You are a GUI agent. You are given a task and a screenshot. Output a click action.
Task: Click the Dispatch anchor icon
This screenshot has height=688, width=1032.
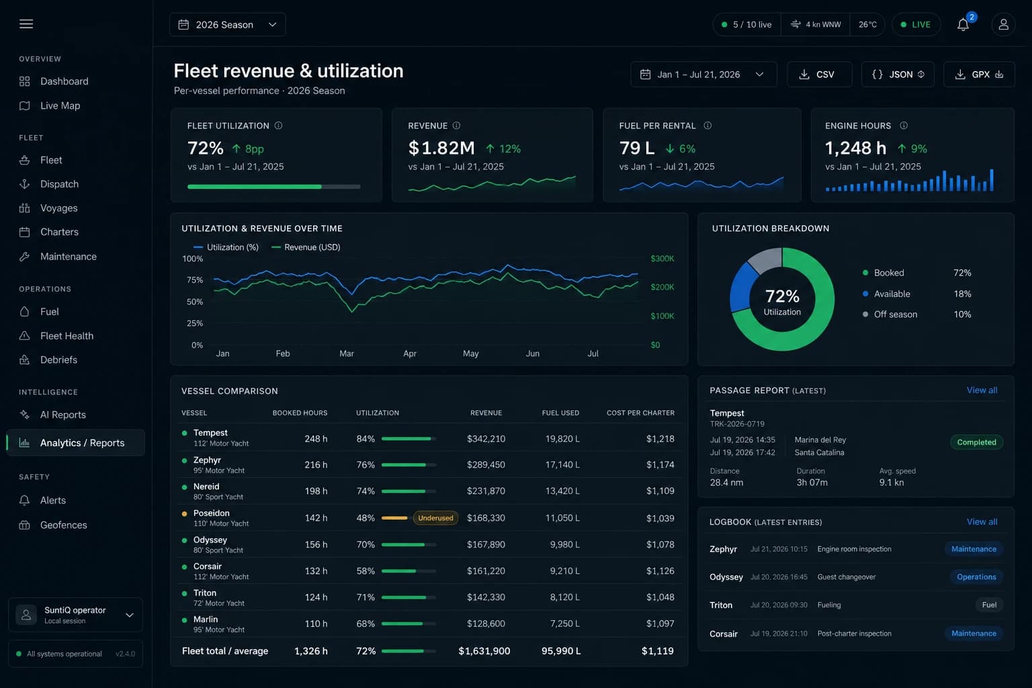coord(25,184)
